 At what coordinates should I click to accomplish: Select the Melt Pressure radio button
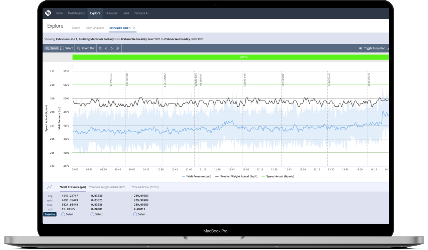coord(63,214)
